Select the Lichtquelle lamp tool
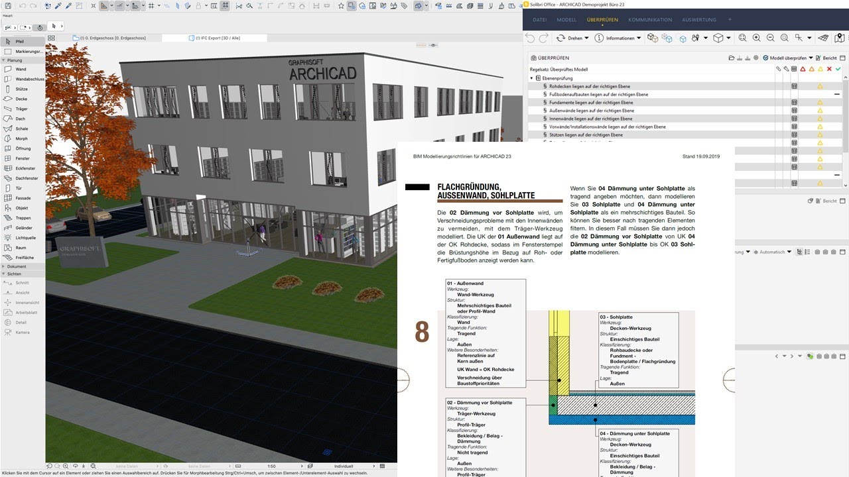849x477 pixels. click(x=23, y=237)
